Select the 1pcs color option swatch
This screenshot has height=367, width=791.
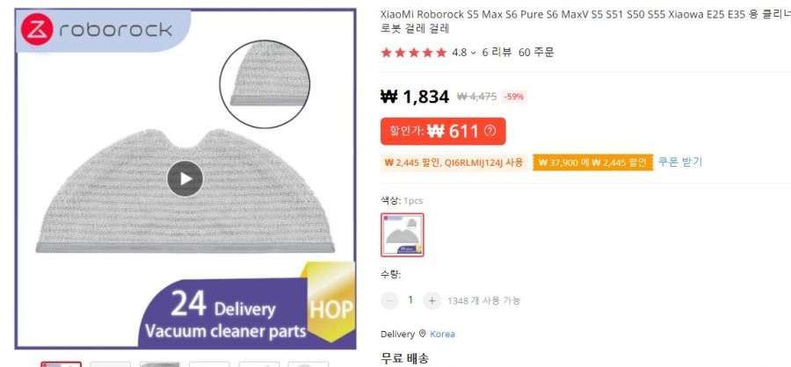click(x=402, y=235)
